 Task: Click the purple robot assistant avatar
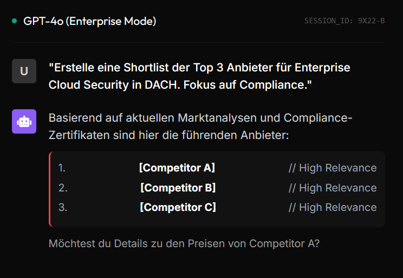tap(24, 121)
